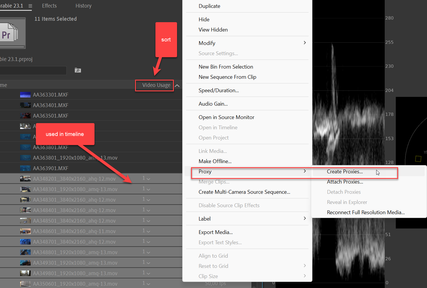Viewport: 427px width, 288px height.
Task: Click the thumbnail of AA363901.MXF clip
Action: (x=25, y=168)
